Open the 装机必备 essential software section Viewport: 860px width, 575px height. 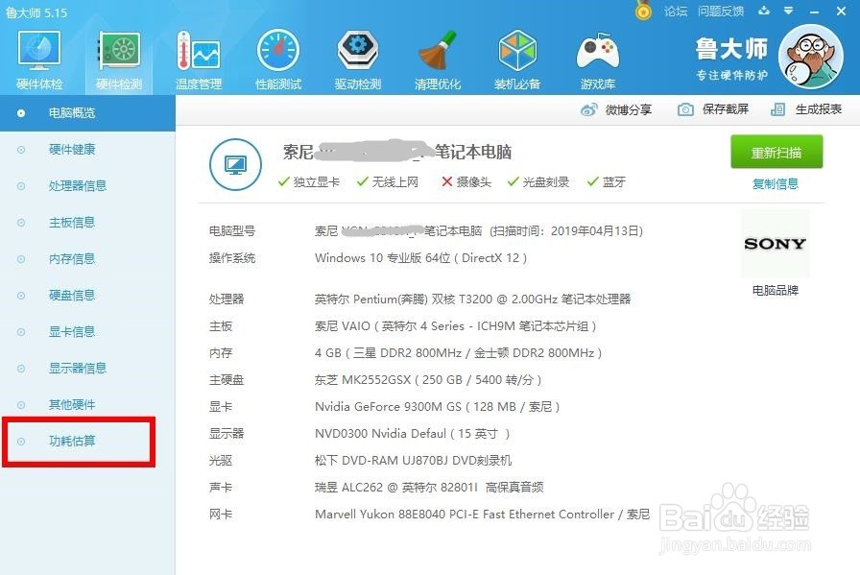[x=517, y=53]
